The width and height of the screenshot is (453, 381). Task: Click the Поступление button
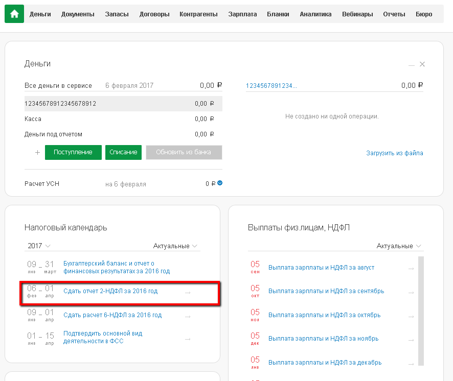coord(73,152)
